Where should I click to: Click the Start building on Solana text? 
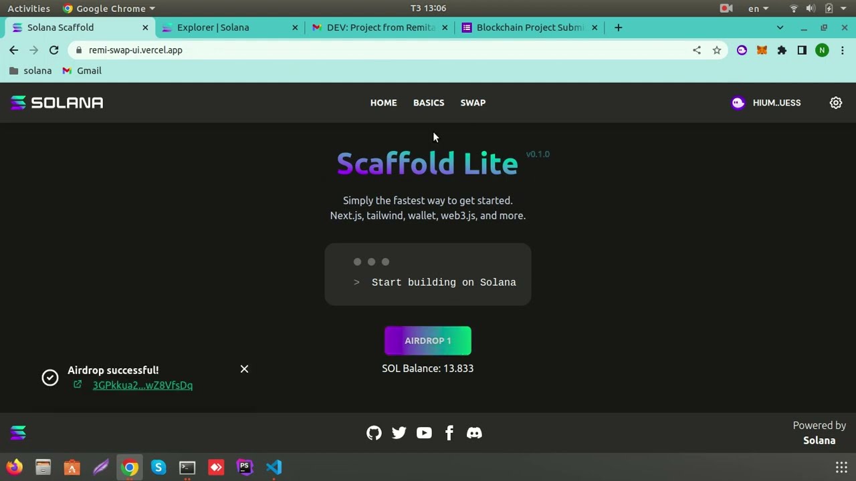444,283
